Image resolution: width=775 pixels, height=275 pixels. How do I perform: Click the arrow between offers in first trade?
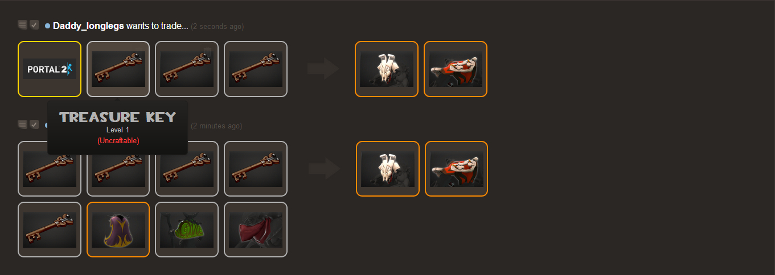point(323,69)
